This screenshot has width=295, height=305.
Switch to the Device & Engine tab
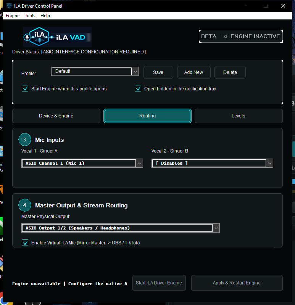pos(56,116)
